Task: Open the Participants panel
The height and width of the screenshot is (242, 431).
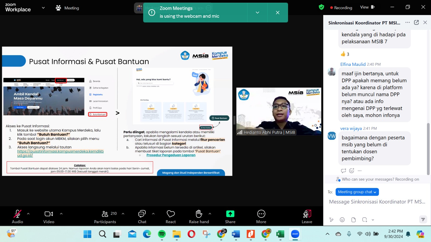Action: point(105,216)
